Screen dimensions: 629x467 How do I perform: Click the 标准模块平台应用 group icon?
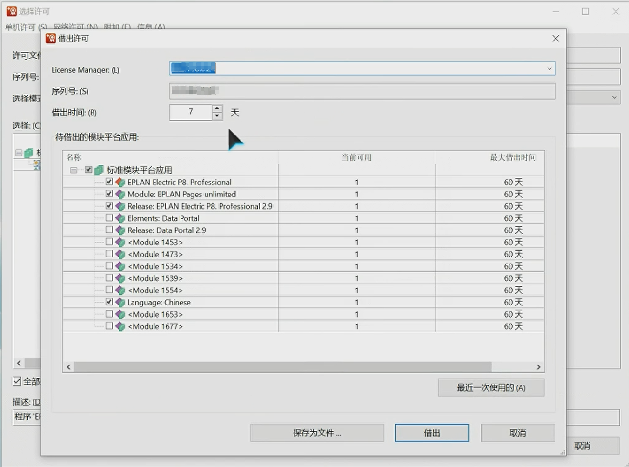click(99, 170)
